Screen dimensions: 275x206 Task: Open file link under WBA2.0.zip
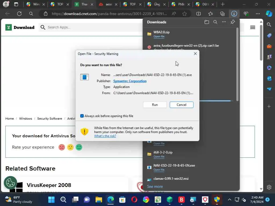click(159, 36)
